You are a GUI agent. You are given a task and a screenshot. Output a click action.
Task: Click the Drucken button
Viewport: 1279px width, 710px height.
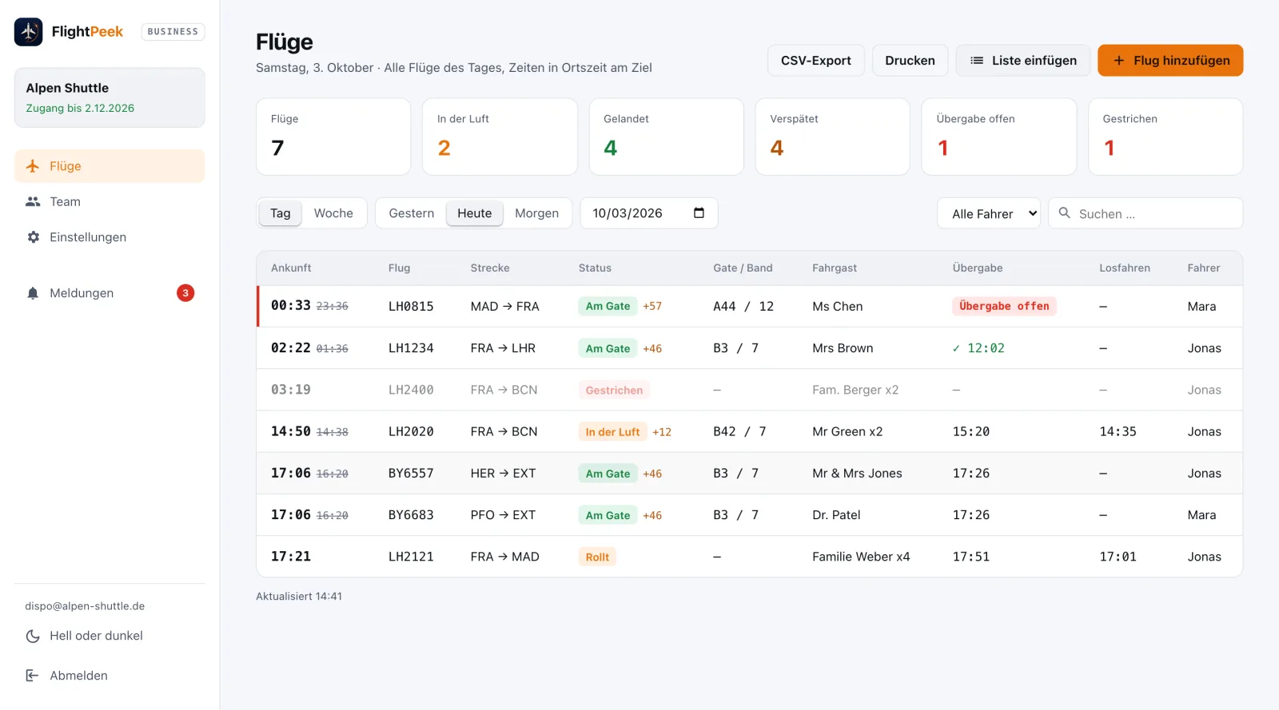click(910, 61)
